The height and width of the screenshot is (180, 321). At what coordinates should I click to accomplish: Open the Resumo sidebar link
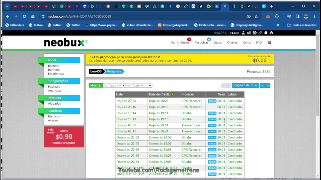click(54, 66)
